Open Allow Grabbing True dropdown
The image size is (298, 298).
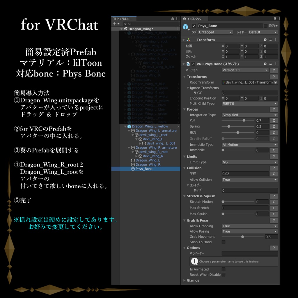(x=250, y=226)
